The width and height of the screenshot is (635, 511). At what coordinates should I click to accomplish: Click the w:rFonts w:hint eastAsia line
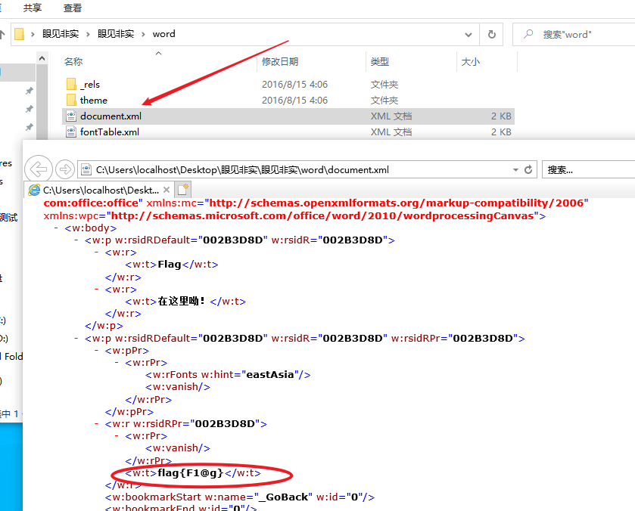[x=228, y=375]
